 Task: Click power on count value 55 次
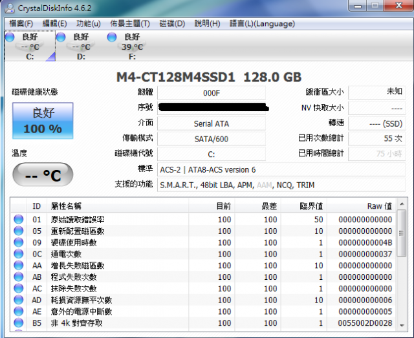pos(376,138)
